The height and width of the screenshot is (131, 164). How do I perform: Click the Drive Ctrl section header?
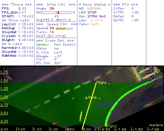[56, 5]
